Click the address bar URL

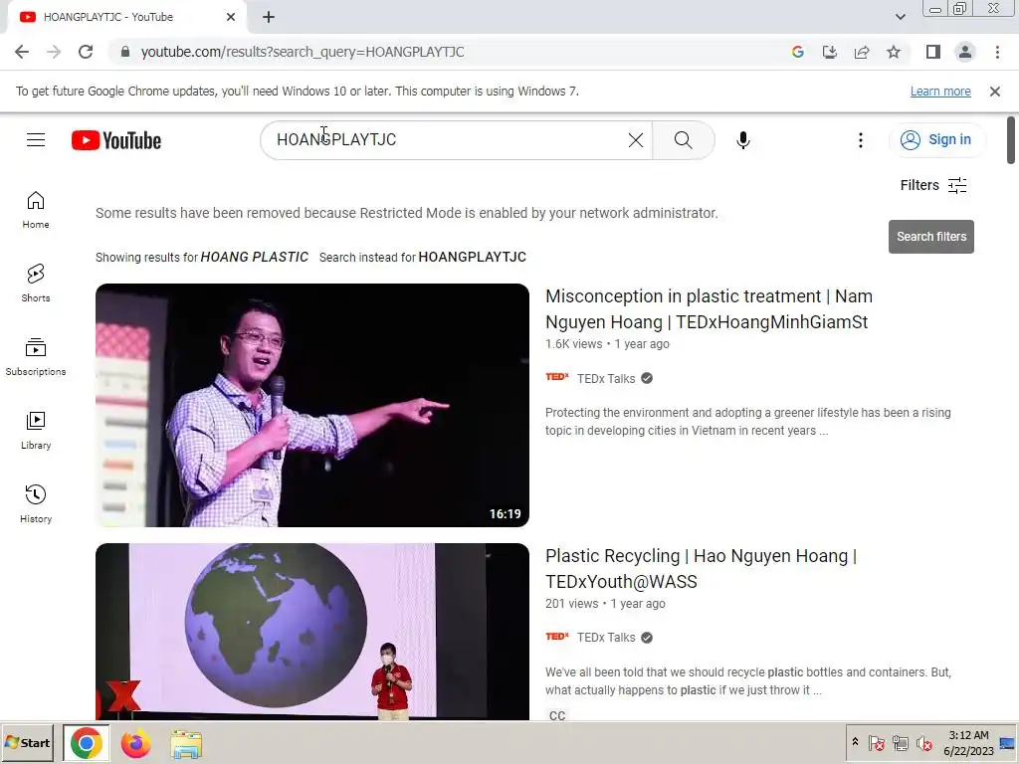[303, 52]
